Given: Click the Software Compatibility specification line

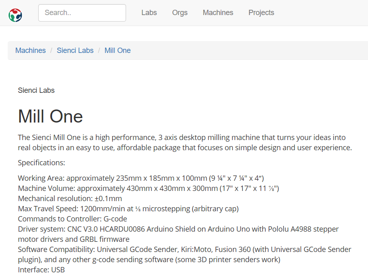Looking at the screenshot, I should (185, 254).
